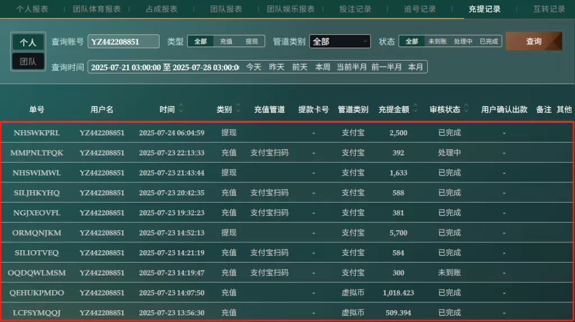Set time range to 今天
Screen dimensions: 575x322
coord(253,67)
